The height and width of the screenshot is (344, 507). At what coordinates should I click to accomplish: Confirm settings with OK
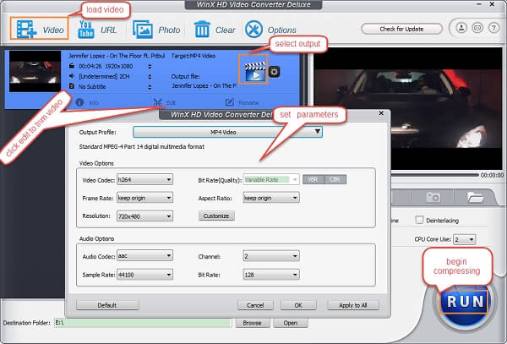click(x=298, y=305)
